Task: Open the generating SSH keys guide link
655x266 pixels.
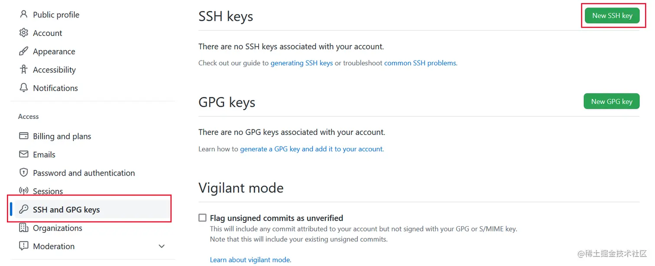Action: [302, 63]
